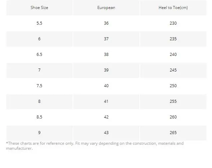
Task: Select shoe size 5.5 cell
Action: (39, 23)
